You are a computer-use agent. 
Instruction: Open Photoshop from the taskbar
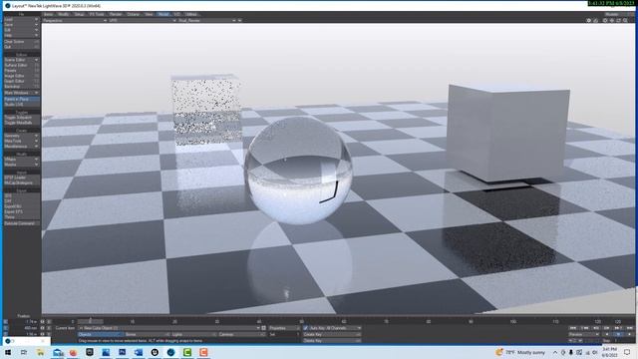(x=122, y=352)
